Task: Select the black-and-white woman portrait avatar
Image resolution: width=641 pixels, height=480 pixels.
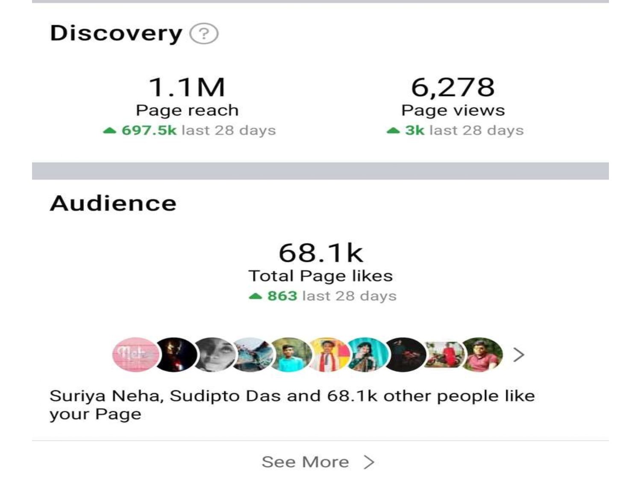Action: pos(215,355)
